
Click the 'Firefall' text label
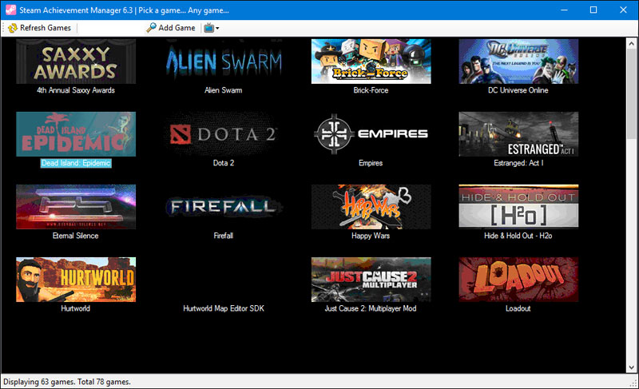(x=224, y=236)
